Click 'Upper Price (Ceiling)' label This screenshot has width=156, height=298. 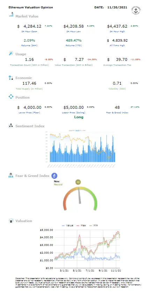[74, 113]
